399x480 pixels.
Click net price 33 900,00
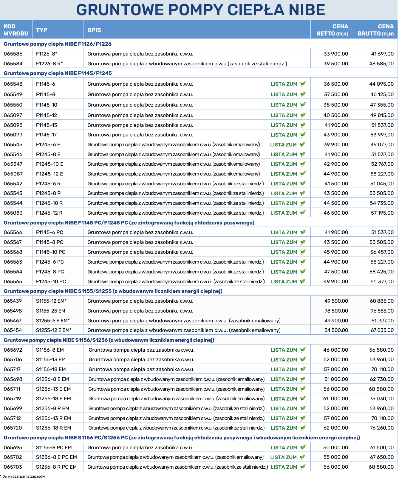(x=336, y=54)
